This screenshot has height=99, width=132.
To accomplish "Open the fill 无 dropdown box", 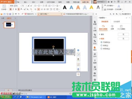I will (123, 34).
